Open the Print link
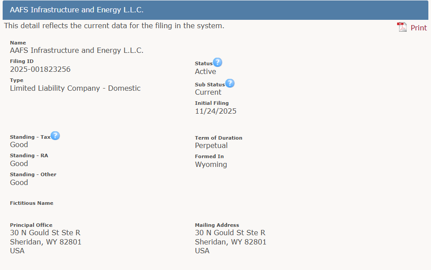 coord(418,28)
